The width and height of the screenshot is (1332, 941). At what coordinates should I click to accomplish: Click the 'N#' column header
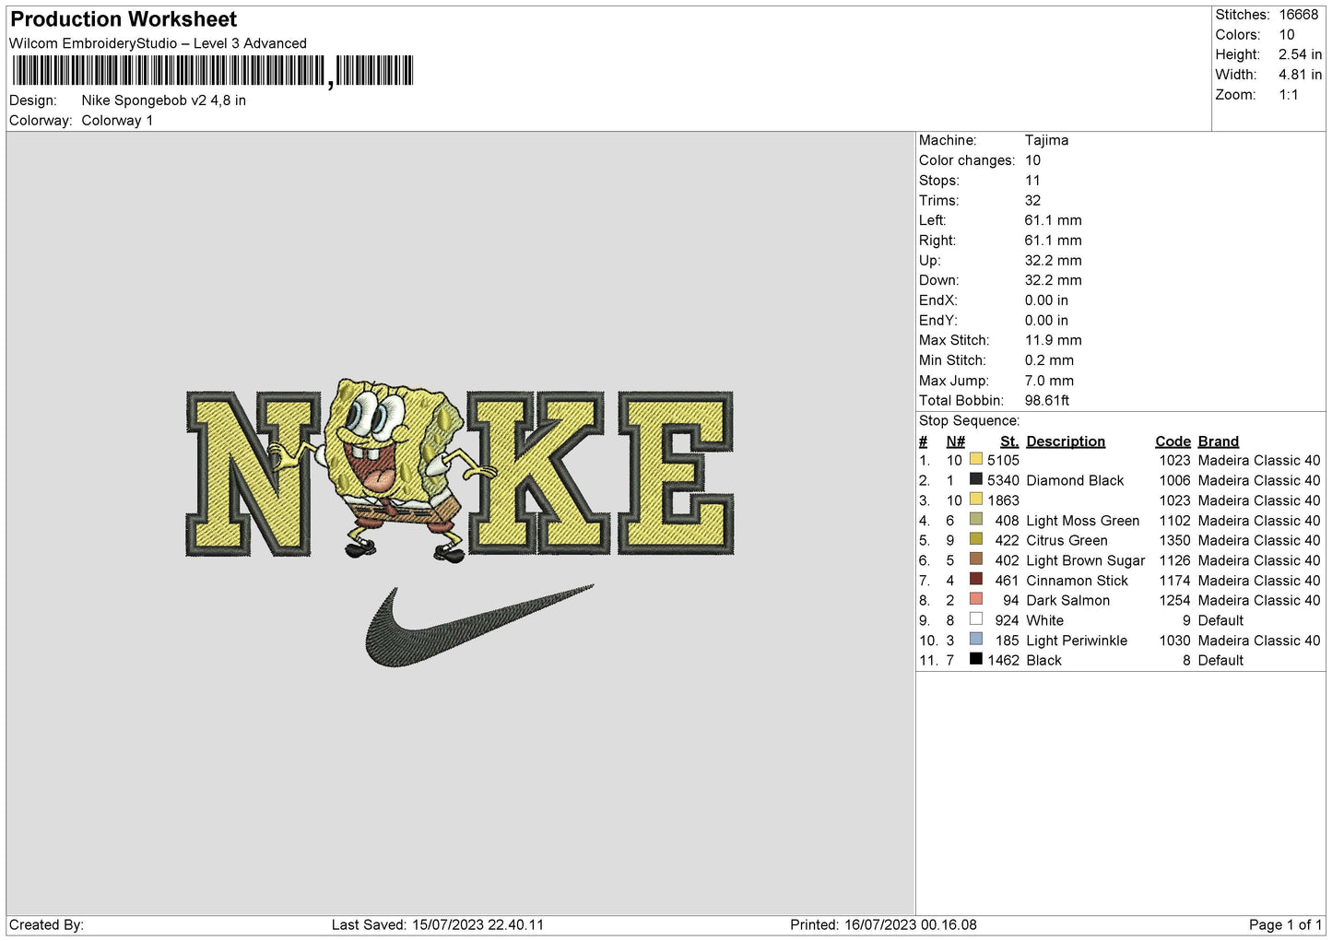coord(955,441)
